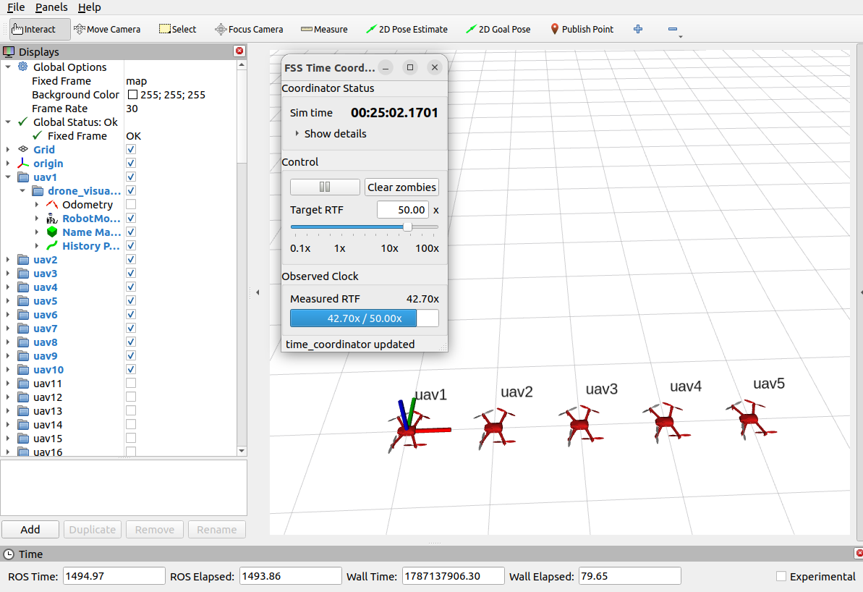The image size is (863, 592).
Task: Click the Duplicate button
Action: point(93,529)
